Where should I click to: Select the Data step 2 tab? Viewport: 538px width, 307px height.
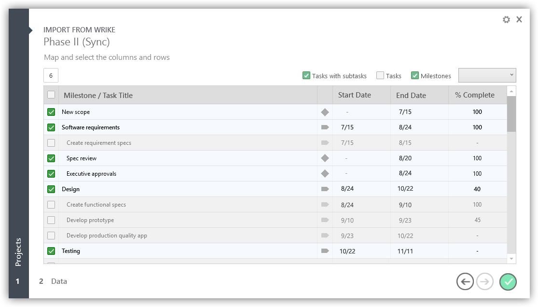tap(53, 281)
